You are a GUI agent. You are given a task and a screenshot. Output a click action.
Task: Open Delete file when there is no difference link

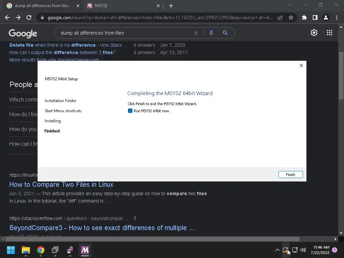click(68, 45)
